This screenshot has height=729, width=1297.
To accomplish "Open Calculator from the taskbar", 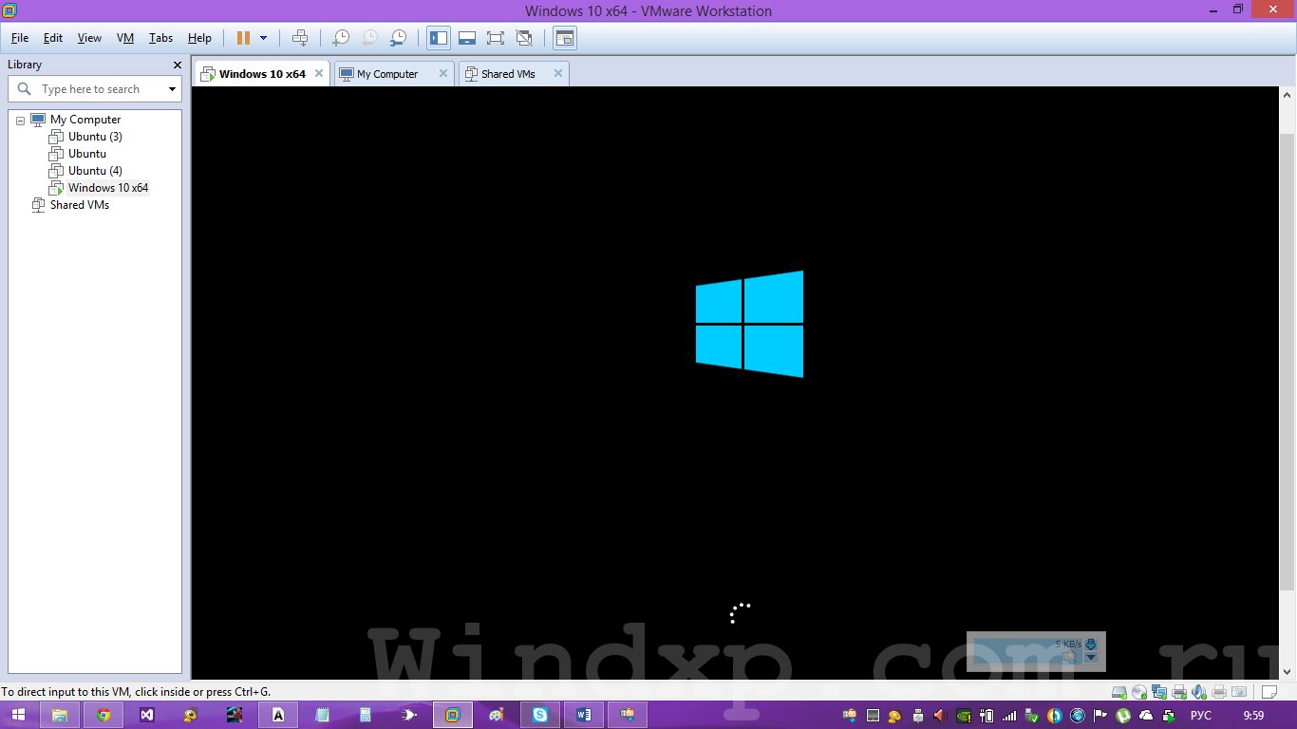I will [366, 715].
